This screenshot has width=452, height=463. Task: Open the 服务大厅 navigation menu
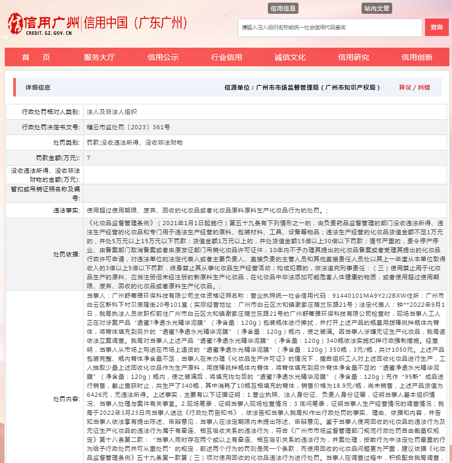pos(100,57)
